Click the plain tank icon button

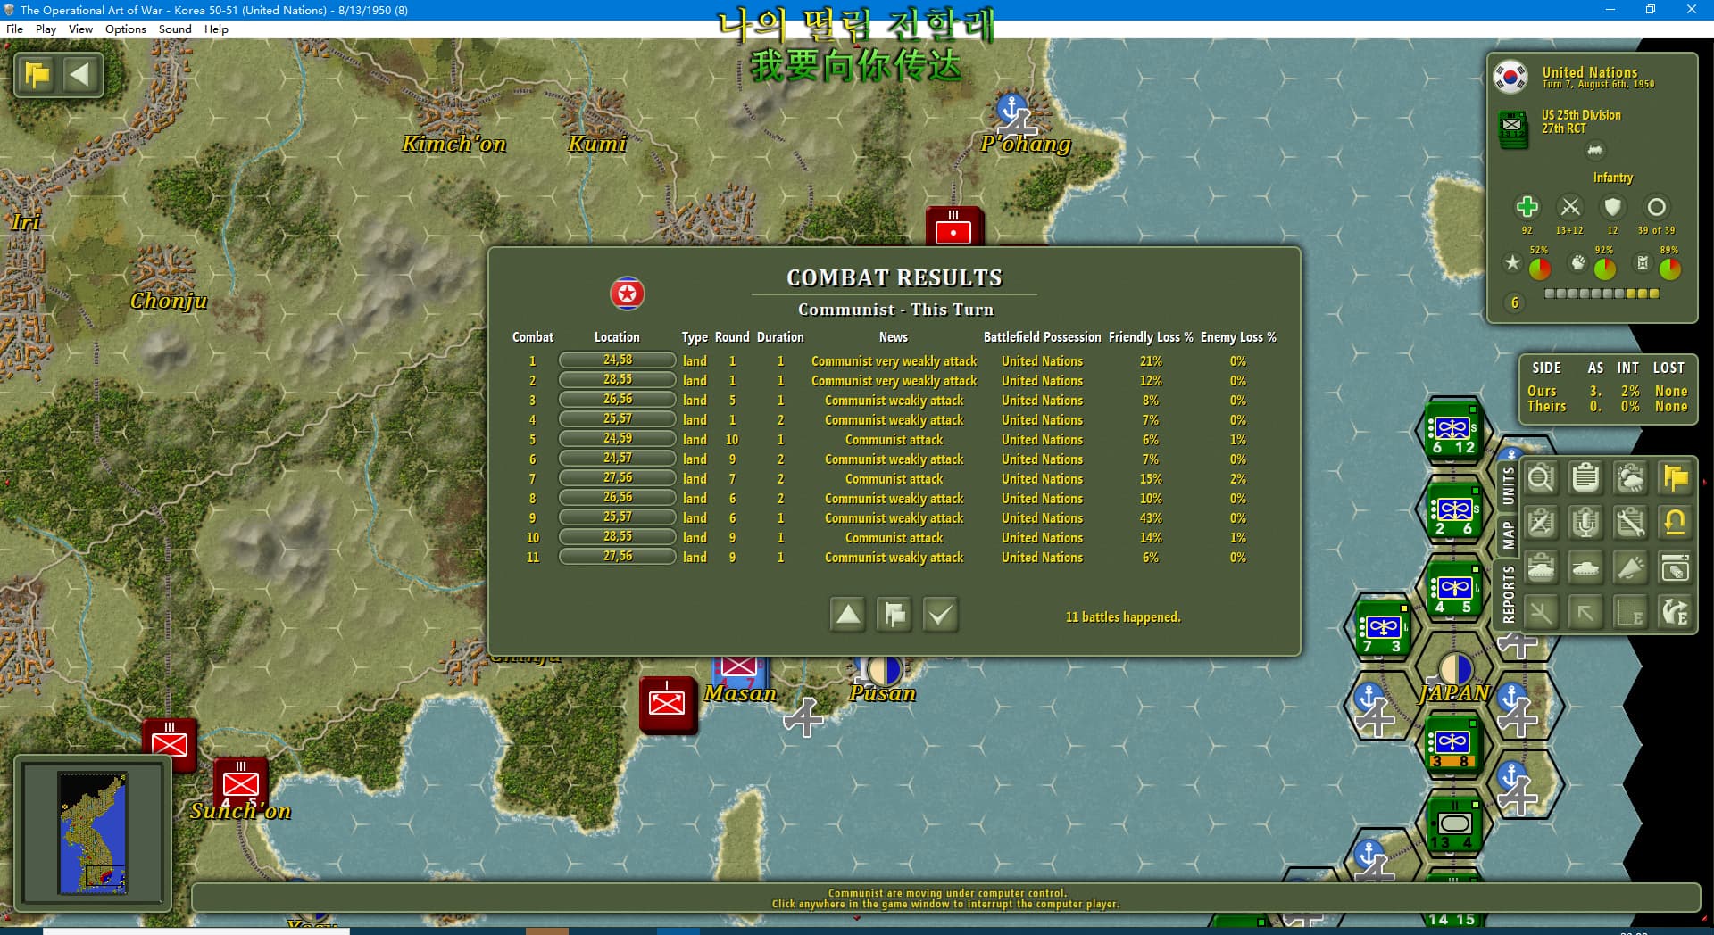pyautogui.click(x=1585, y=568)
